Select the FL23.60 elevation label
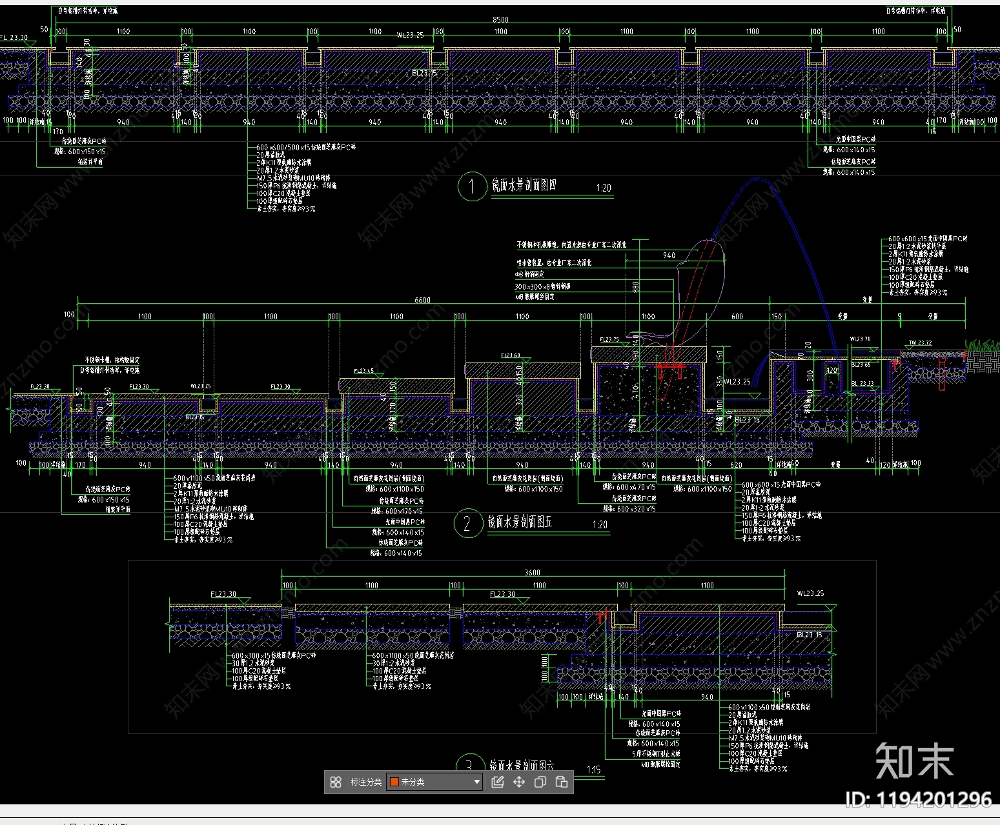This screenshot has width=1000, height=825. click(x=511, y=355)
